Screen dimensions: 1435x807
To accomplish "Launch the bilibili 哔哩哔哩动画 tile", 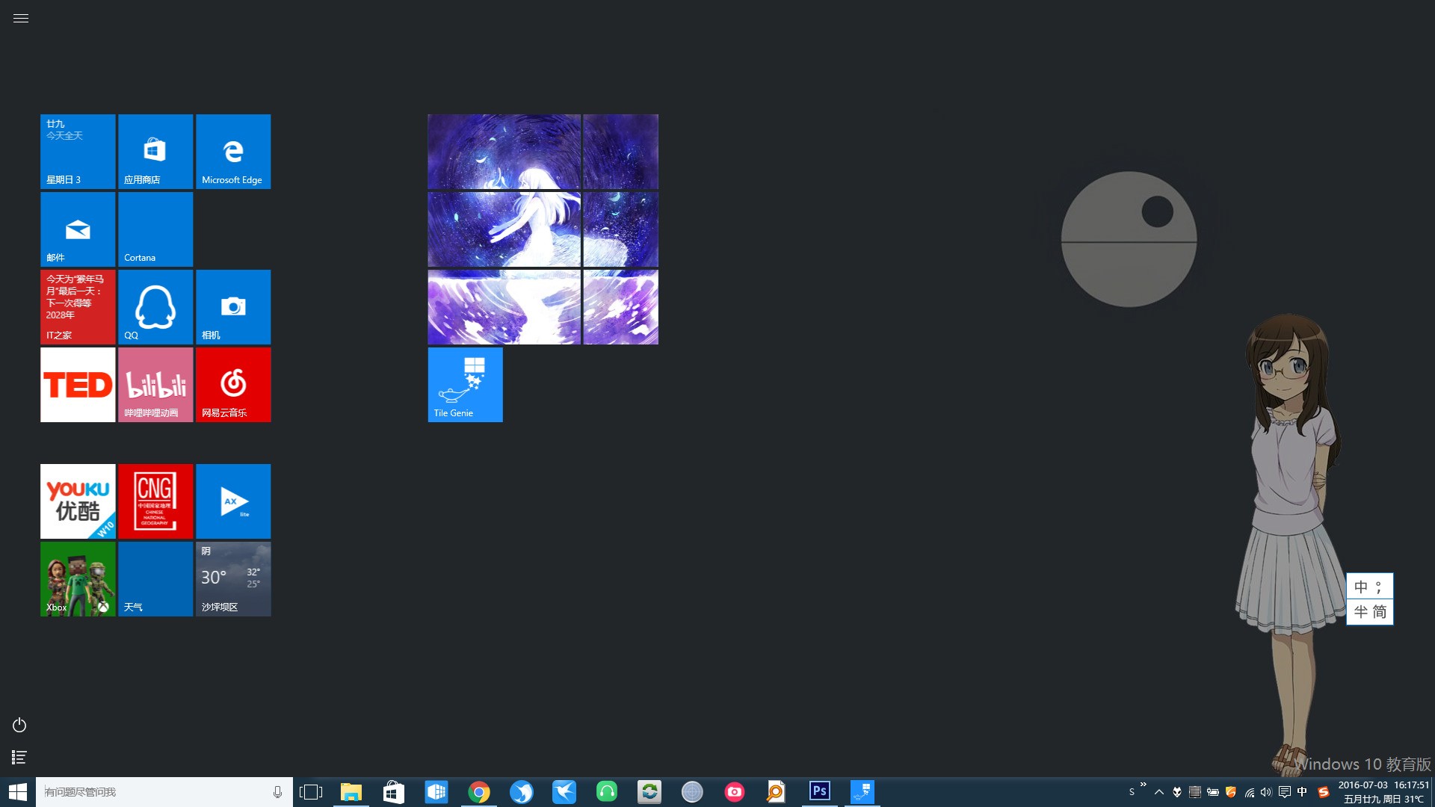I will tap(155, 385).
